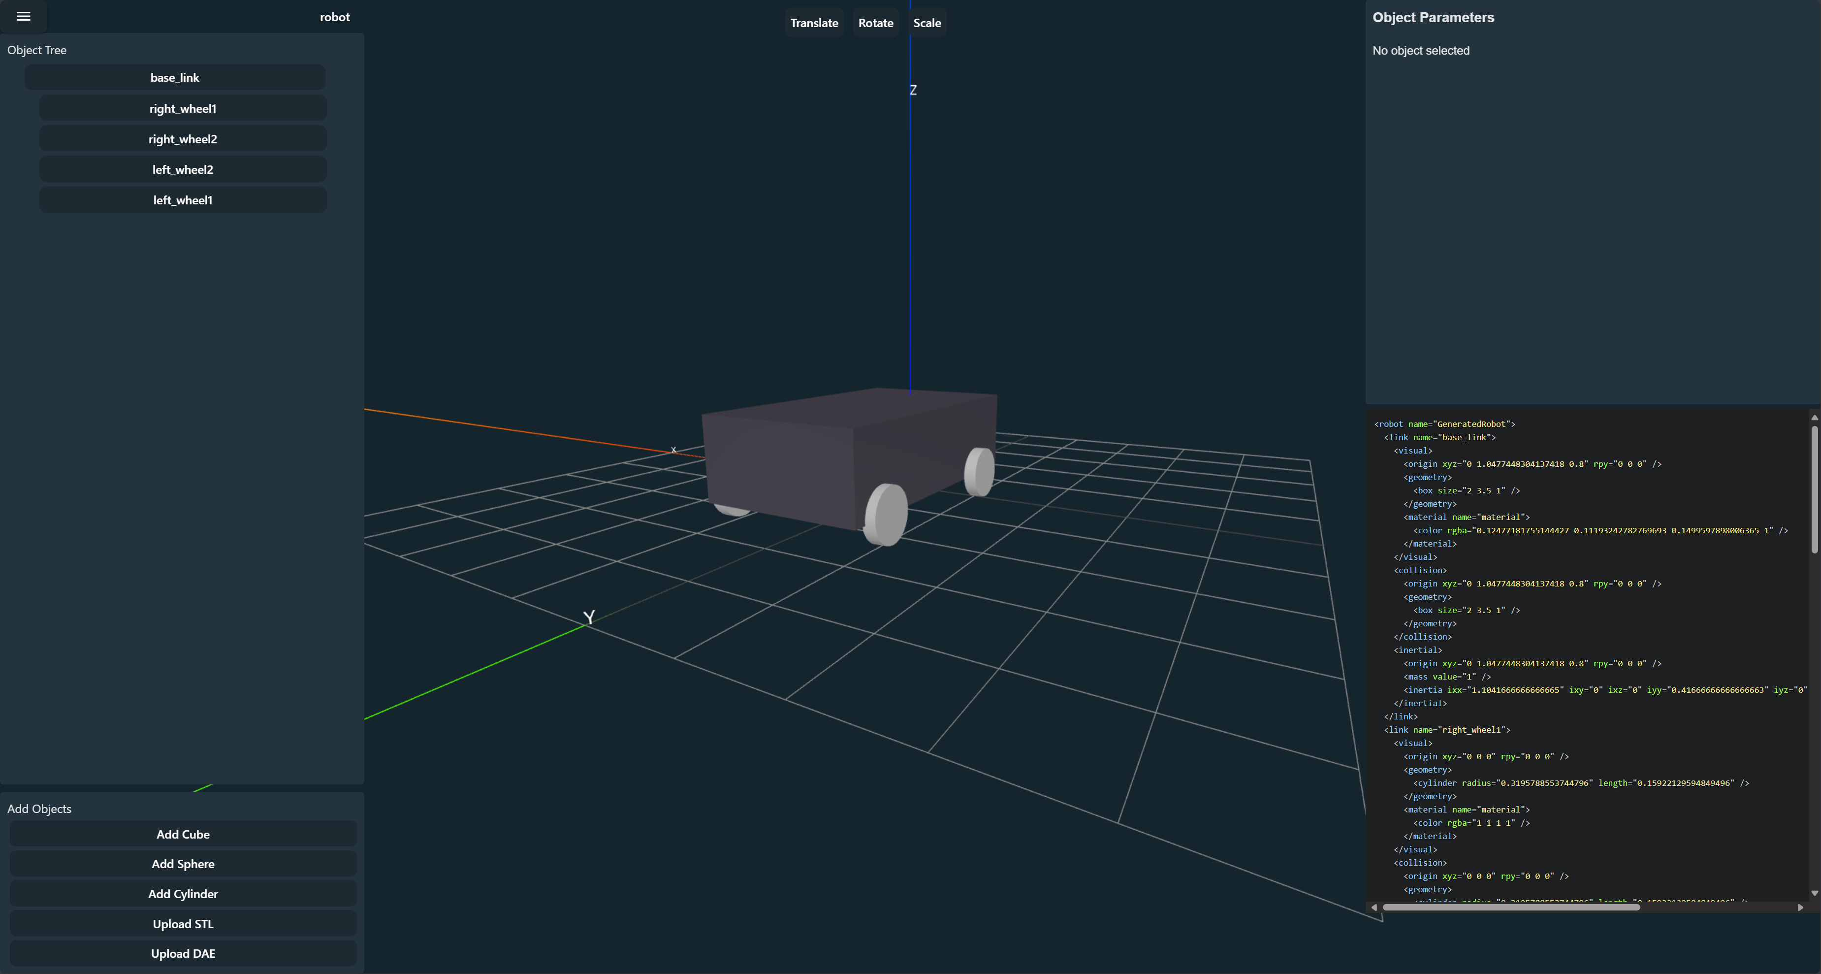Click the cylinder radius code line under visual
This screenshot has width=1821, height=974.
[x=1581, y=783]
